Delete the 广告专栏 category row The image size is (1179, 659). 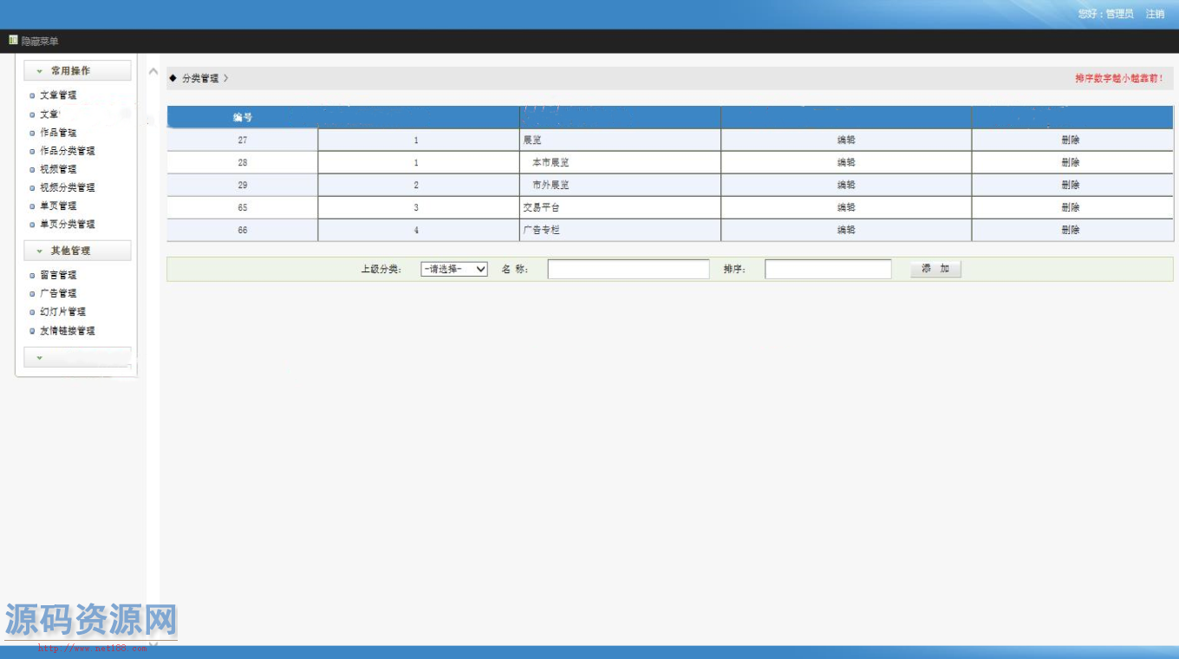(x=1071, y=230)
